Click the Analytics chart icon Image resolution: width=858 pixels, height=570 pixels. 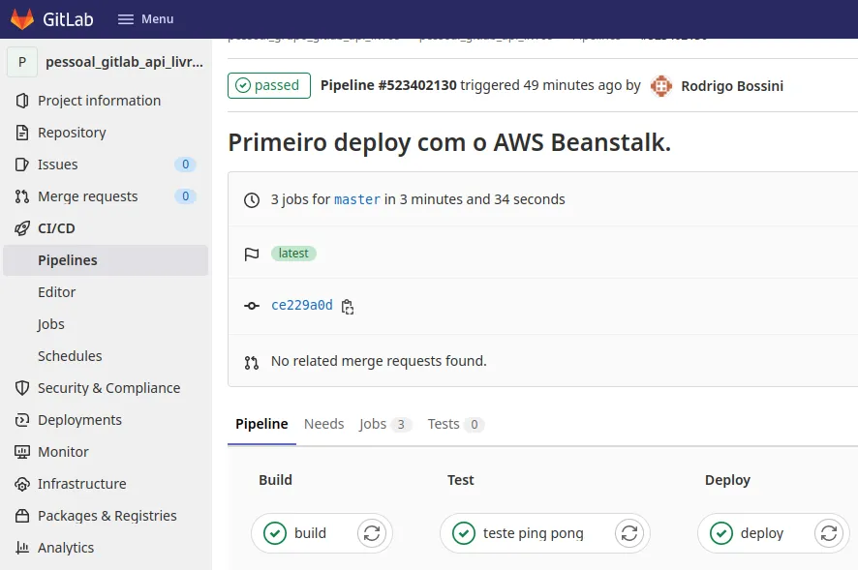coord(22,548)
